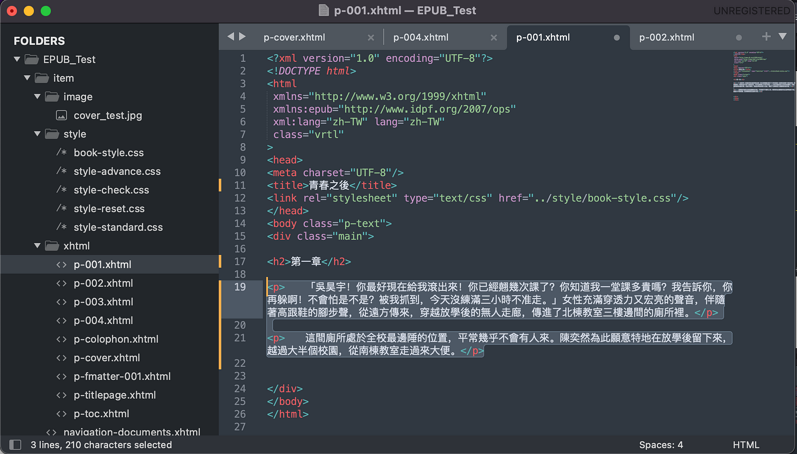Click the xhtml folder icon
Screen dimensions: 797x454
click(x=52, y=246)
